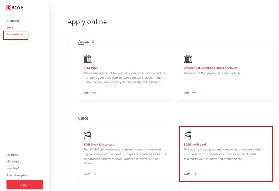This screenshot has width=279, height=191.
Task: Go to E-Safe in the sidebar
Action: coord(10,28)
